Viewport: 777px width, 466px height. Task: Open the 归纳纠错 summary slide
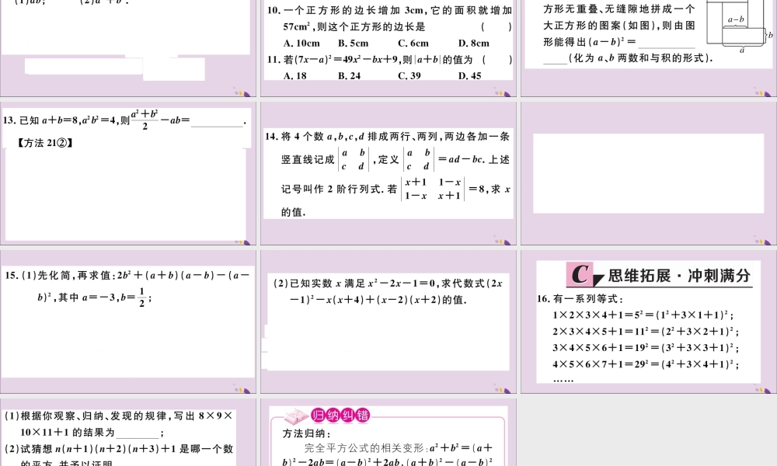click(388, 433)
